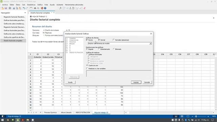
Task: Cut selection with scissors icon
Action: [x=14, y=8]
